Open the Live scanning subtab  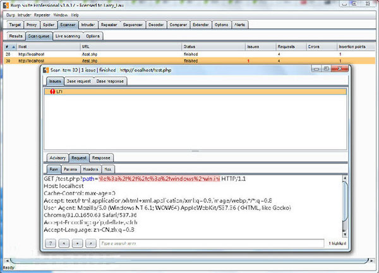(x=68, y=36)
